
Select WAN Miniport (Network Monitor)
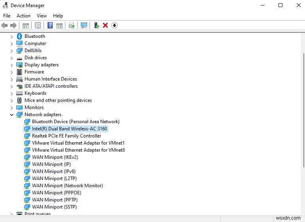[67, 186]
